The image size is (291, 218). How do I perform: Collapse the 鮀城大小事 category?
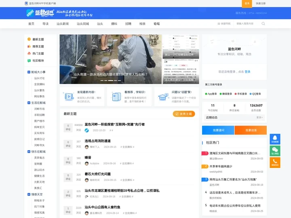coord(29,72)
